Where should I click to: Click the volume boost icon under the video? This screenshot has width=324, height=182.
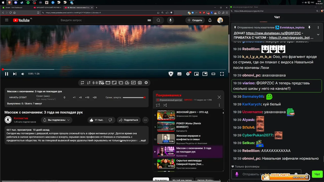(95, 83)
